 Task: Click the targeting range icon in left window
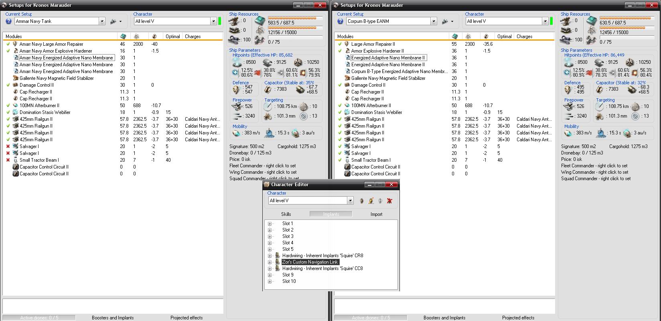(x=268, y=106)
